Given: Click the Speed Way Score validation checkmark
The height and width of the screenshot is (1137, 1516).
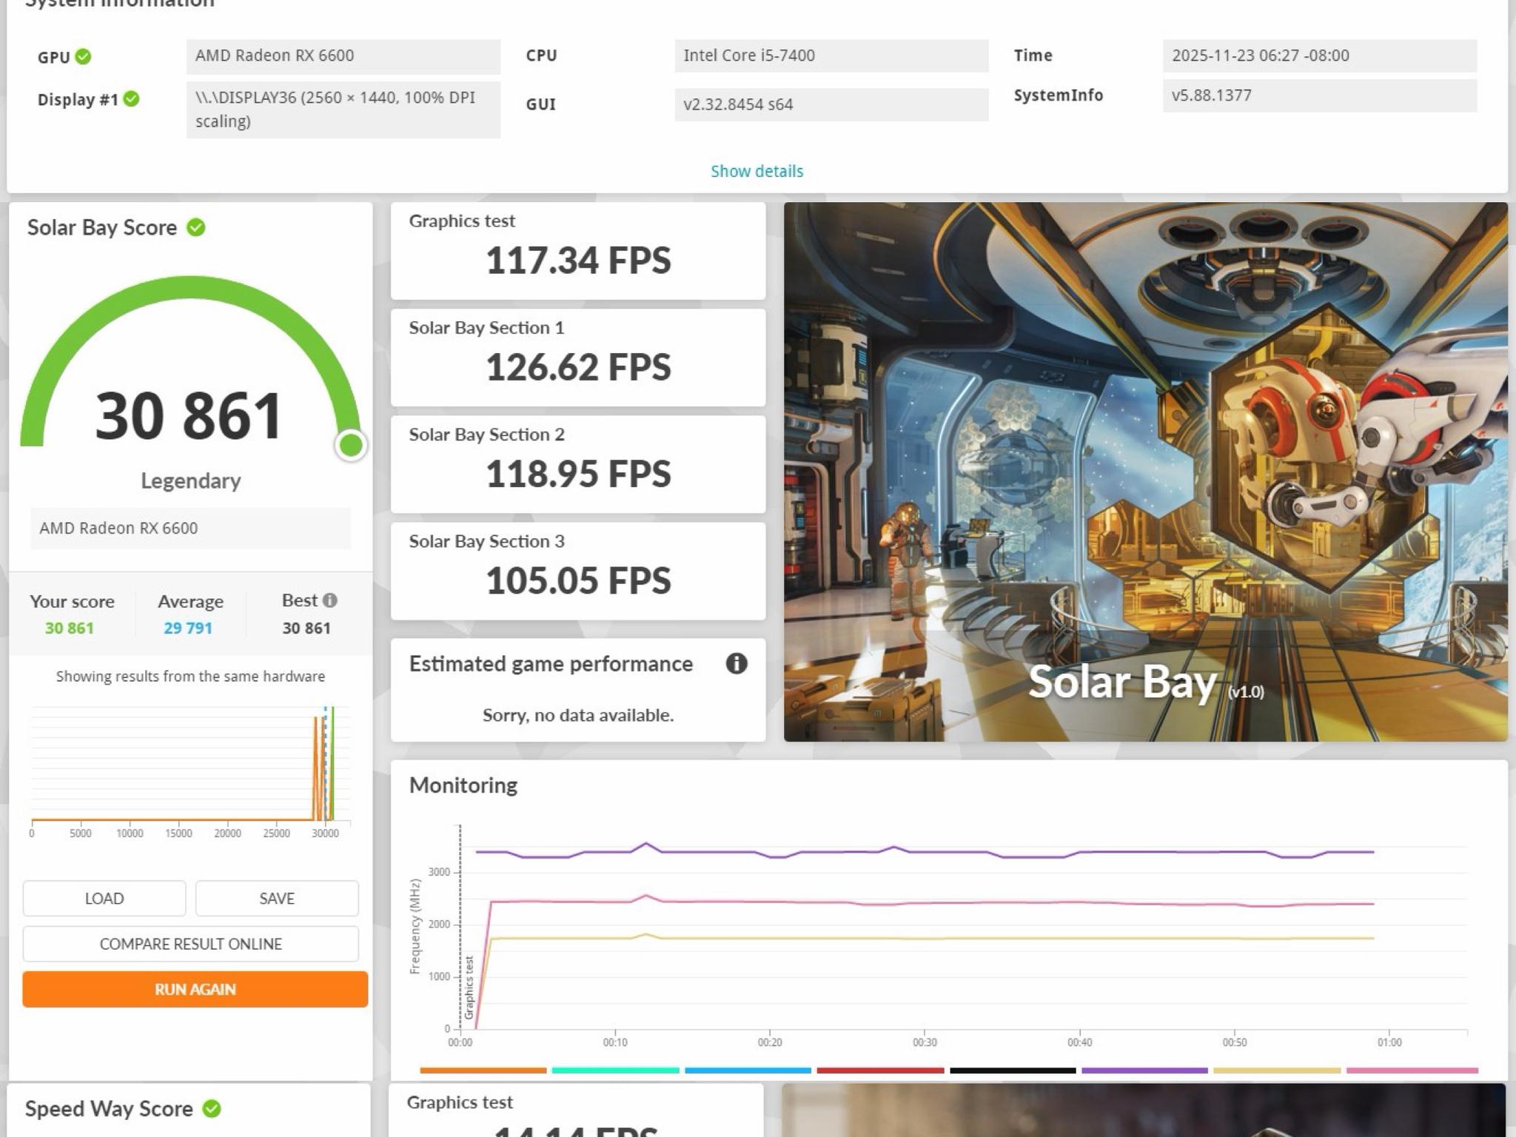Looking at the screenshot, I should coord(212,1108).
